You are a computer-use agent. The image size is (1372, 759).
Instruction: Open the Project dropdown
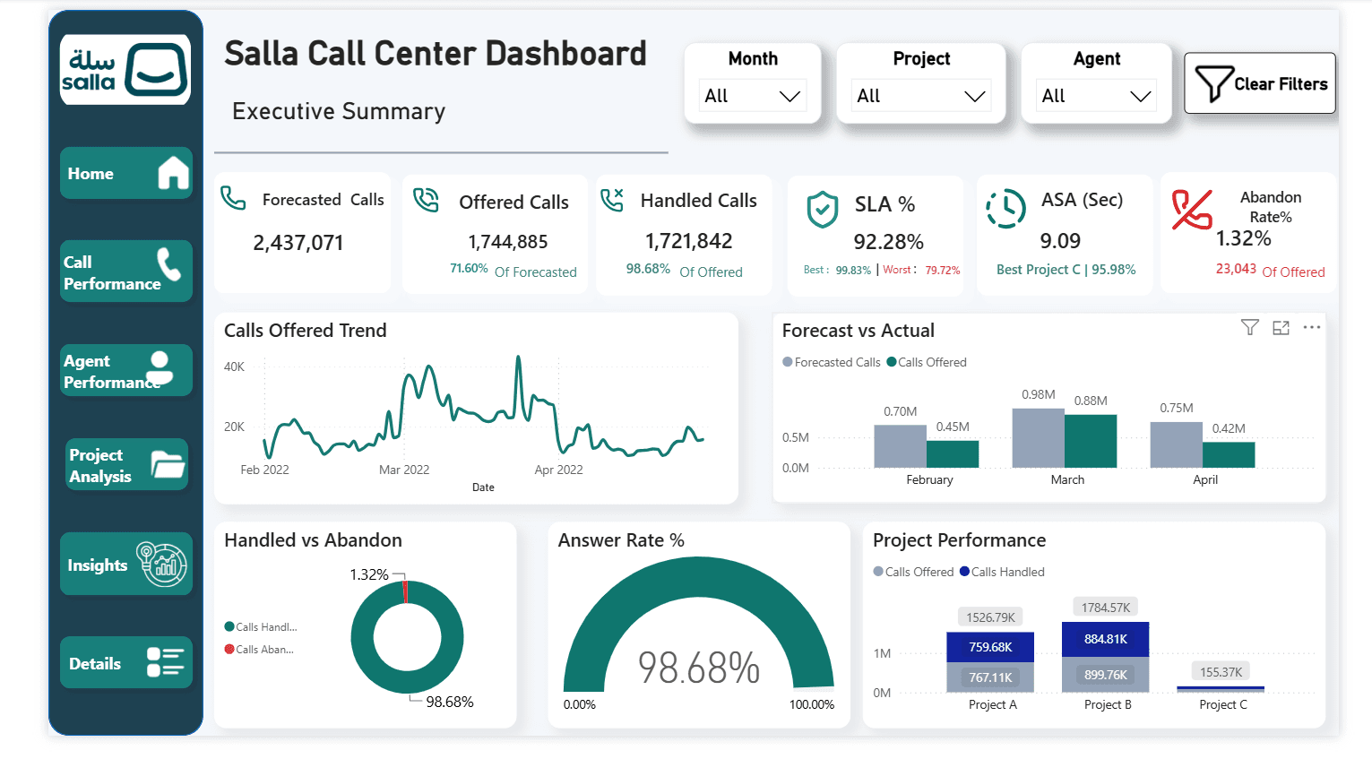(921, 96)
